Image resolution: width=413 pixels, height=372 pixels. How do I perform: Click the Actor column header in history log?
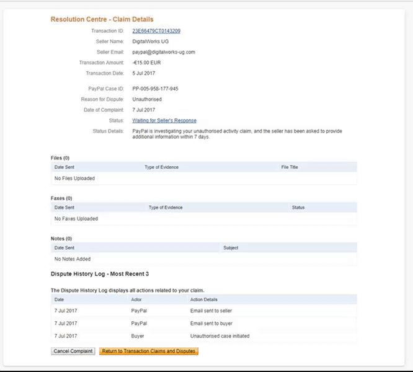[136, 299]
